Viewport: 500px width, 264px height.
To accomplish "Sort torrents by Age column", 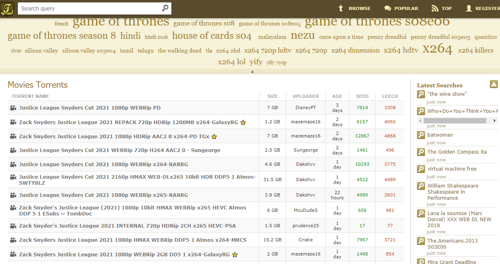I will tap(337, 96).
